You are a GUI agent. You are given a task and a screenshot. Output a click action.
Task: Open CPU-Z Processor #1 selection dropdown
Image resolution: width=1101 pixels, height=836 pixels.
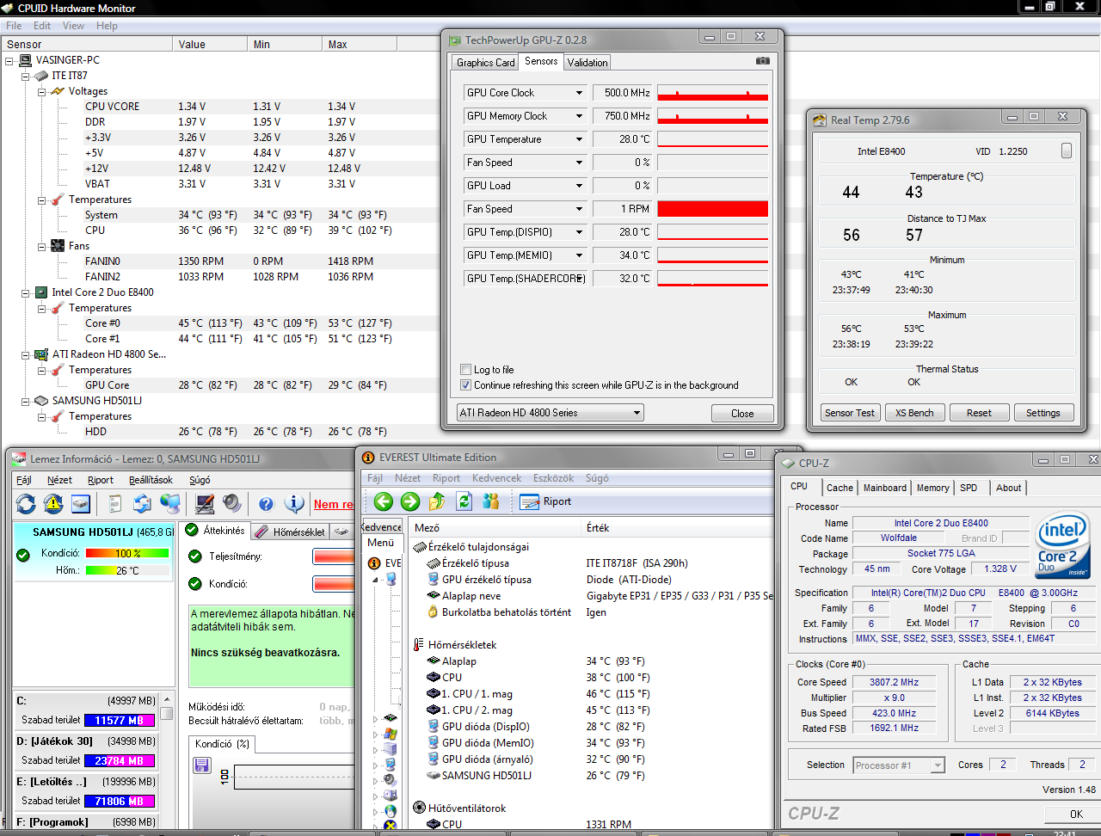[x=899, y=765]
